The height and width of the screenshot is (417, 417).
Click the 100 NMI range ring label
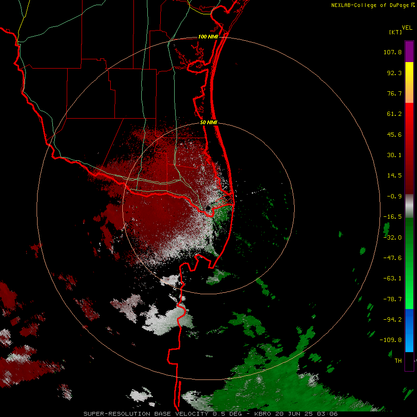208,37
